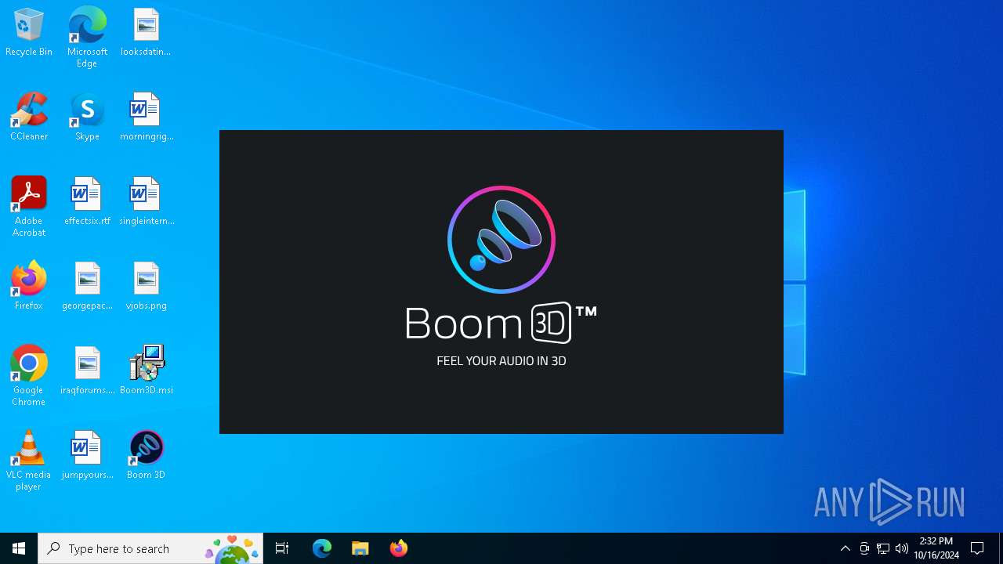Open Firefox from the taskbar
The height and width of the screenshot is (564, 1003).
point(398,548)
